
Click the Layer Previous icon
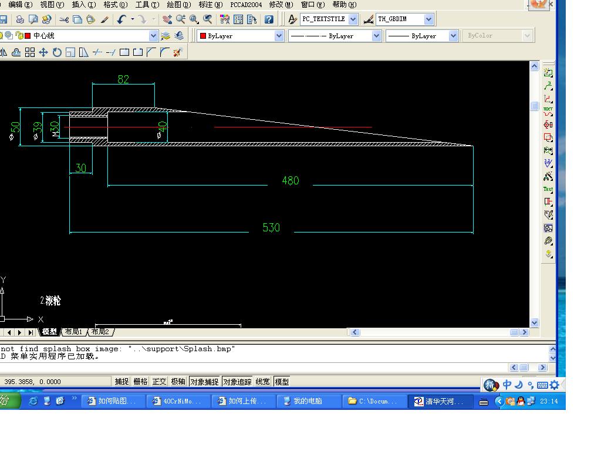[179, 36]
